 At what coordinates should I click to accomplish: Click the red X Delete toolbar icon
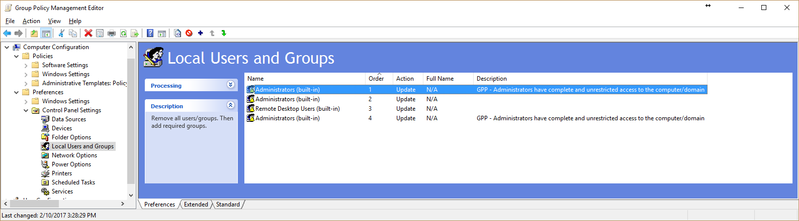(x=88, y=33)
